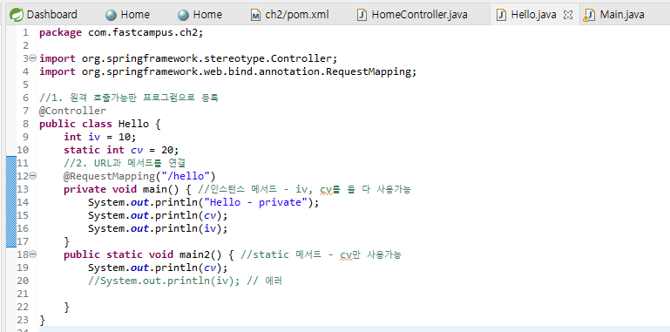
Task: Click the 'public static void main2()' signature
Action: (x=143, y=254)
